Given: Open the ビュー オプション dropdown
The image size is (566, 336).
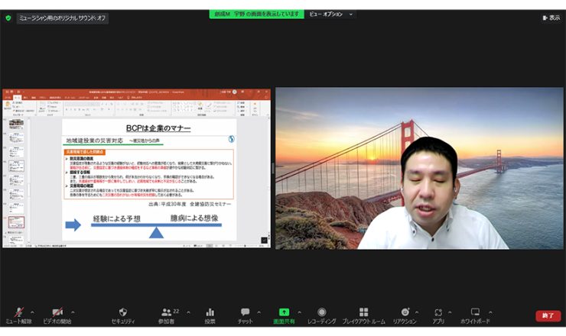Looking at the screenshot, I should [332, 14].
